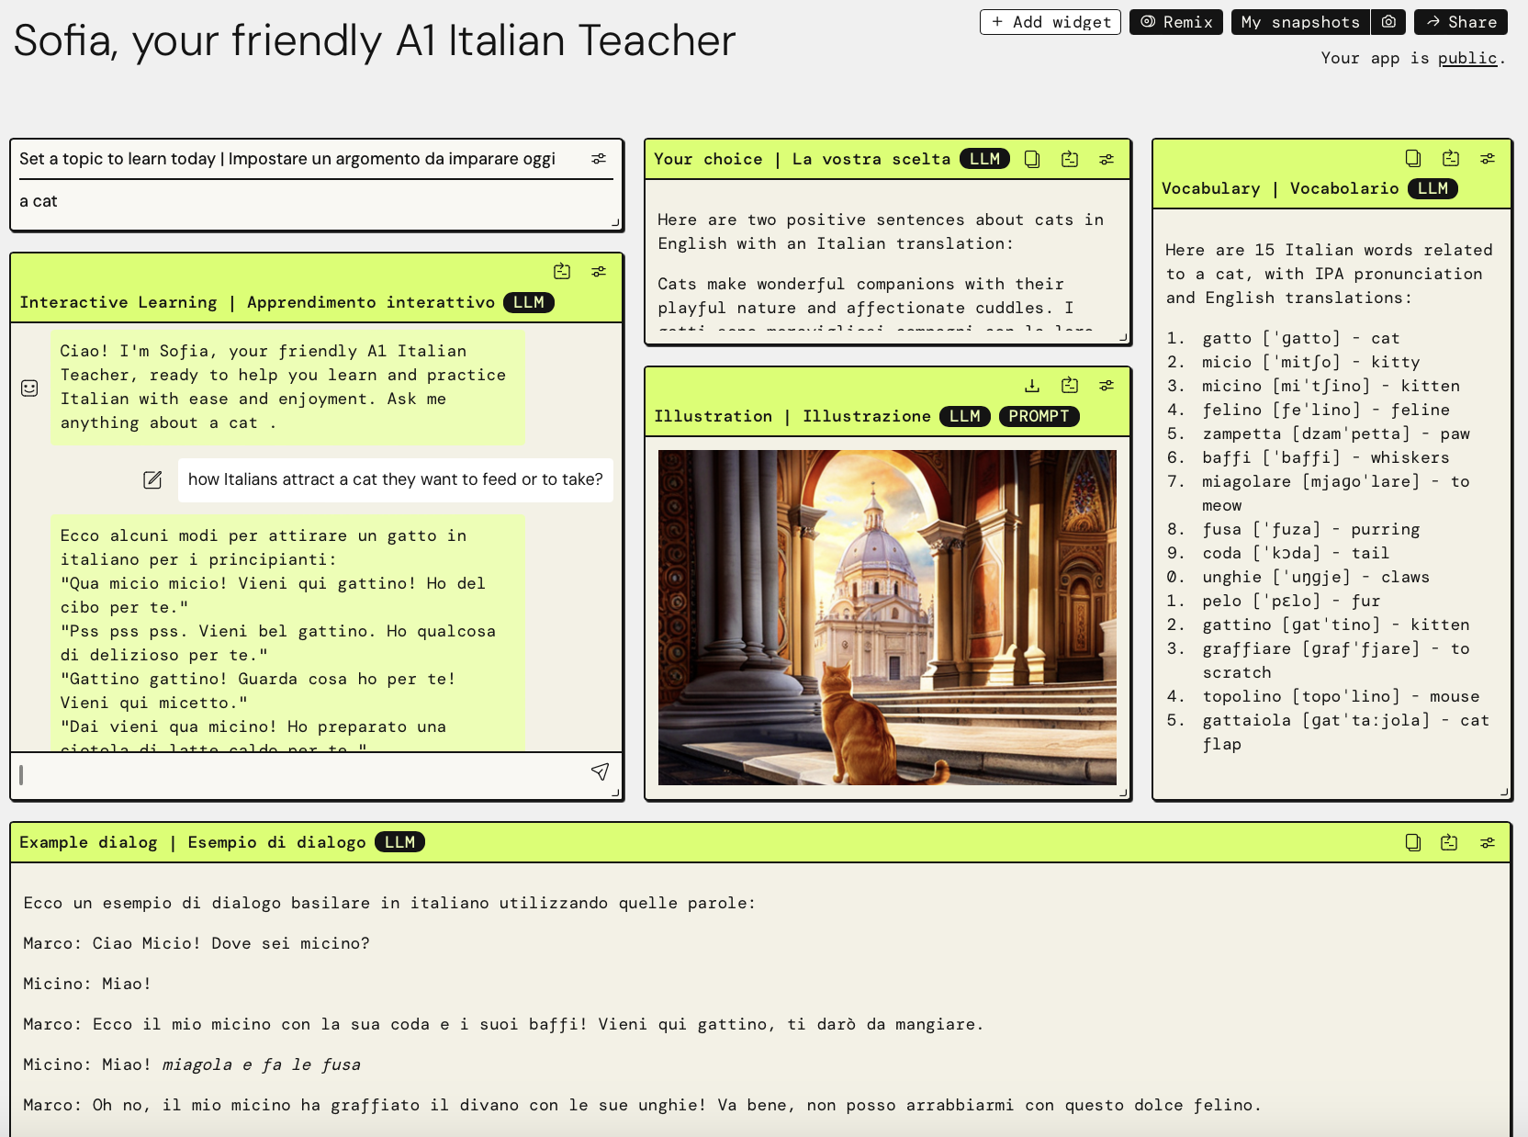
Task: Click the camera snapshot icon near Share
Action: 1388,21
